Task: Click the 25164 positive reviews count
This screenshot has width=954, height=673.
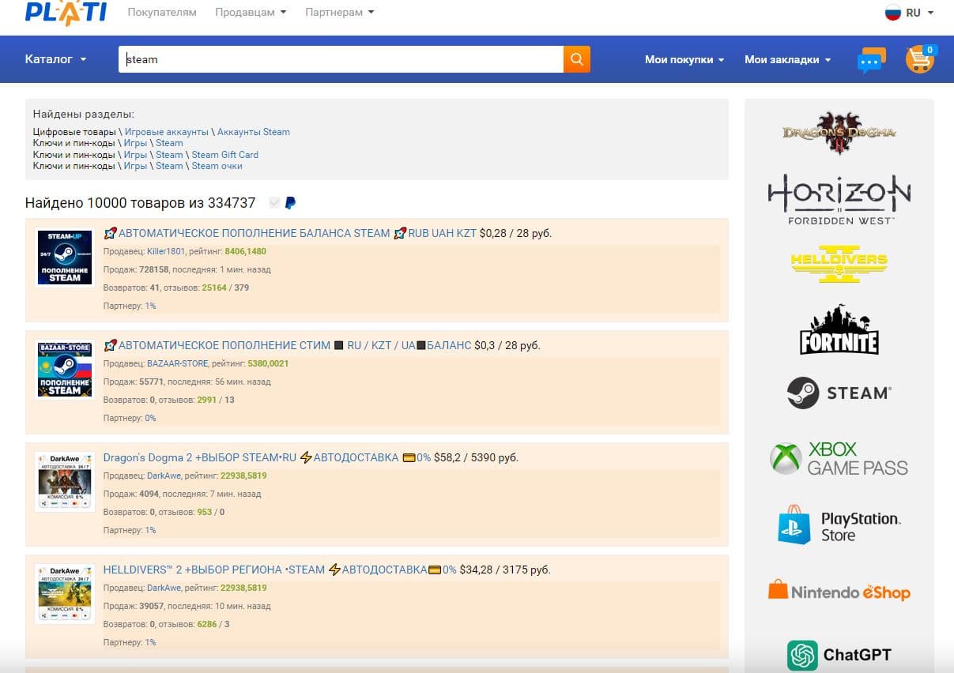Action: coord(213,288)
